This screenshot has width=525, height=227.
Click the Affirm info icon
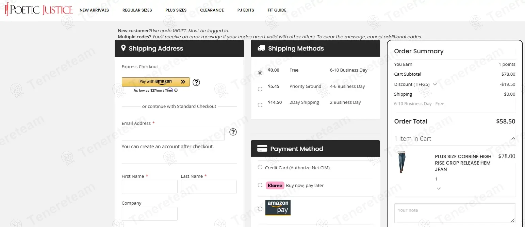click(176, 90)
